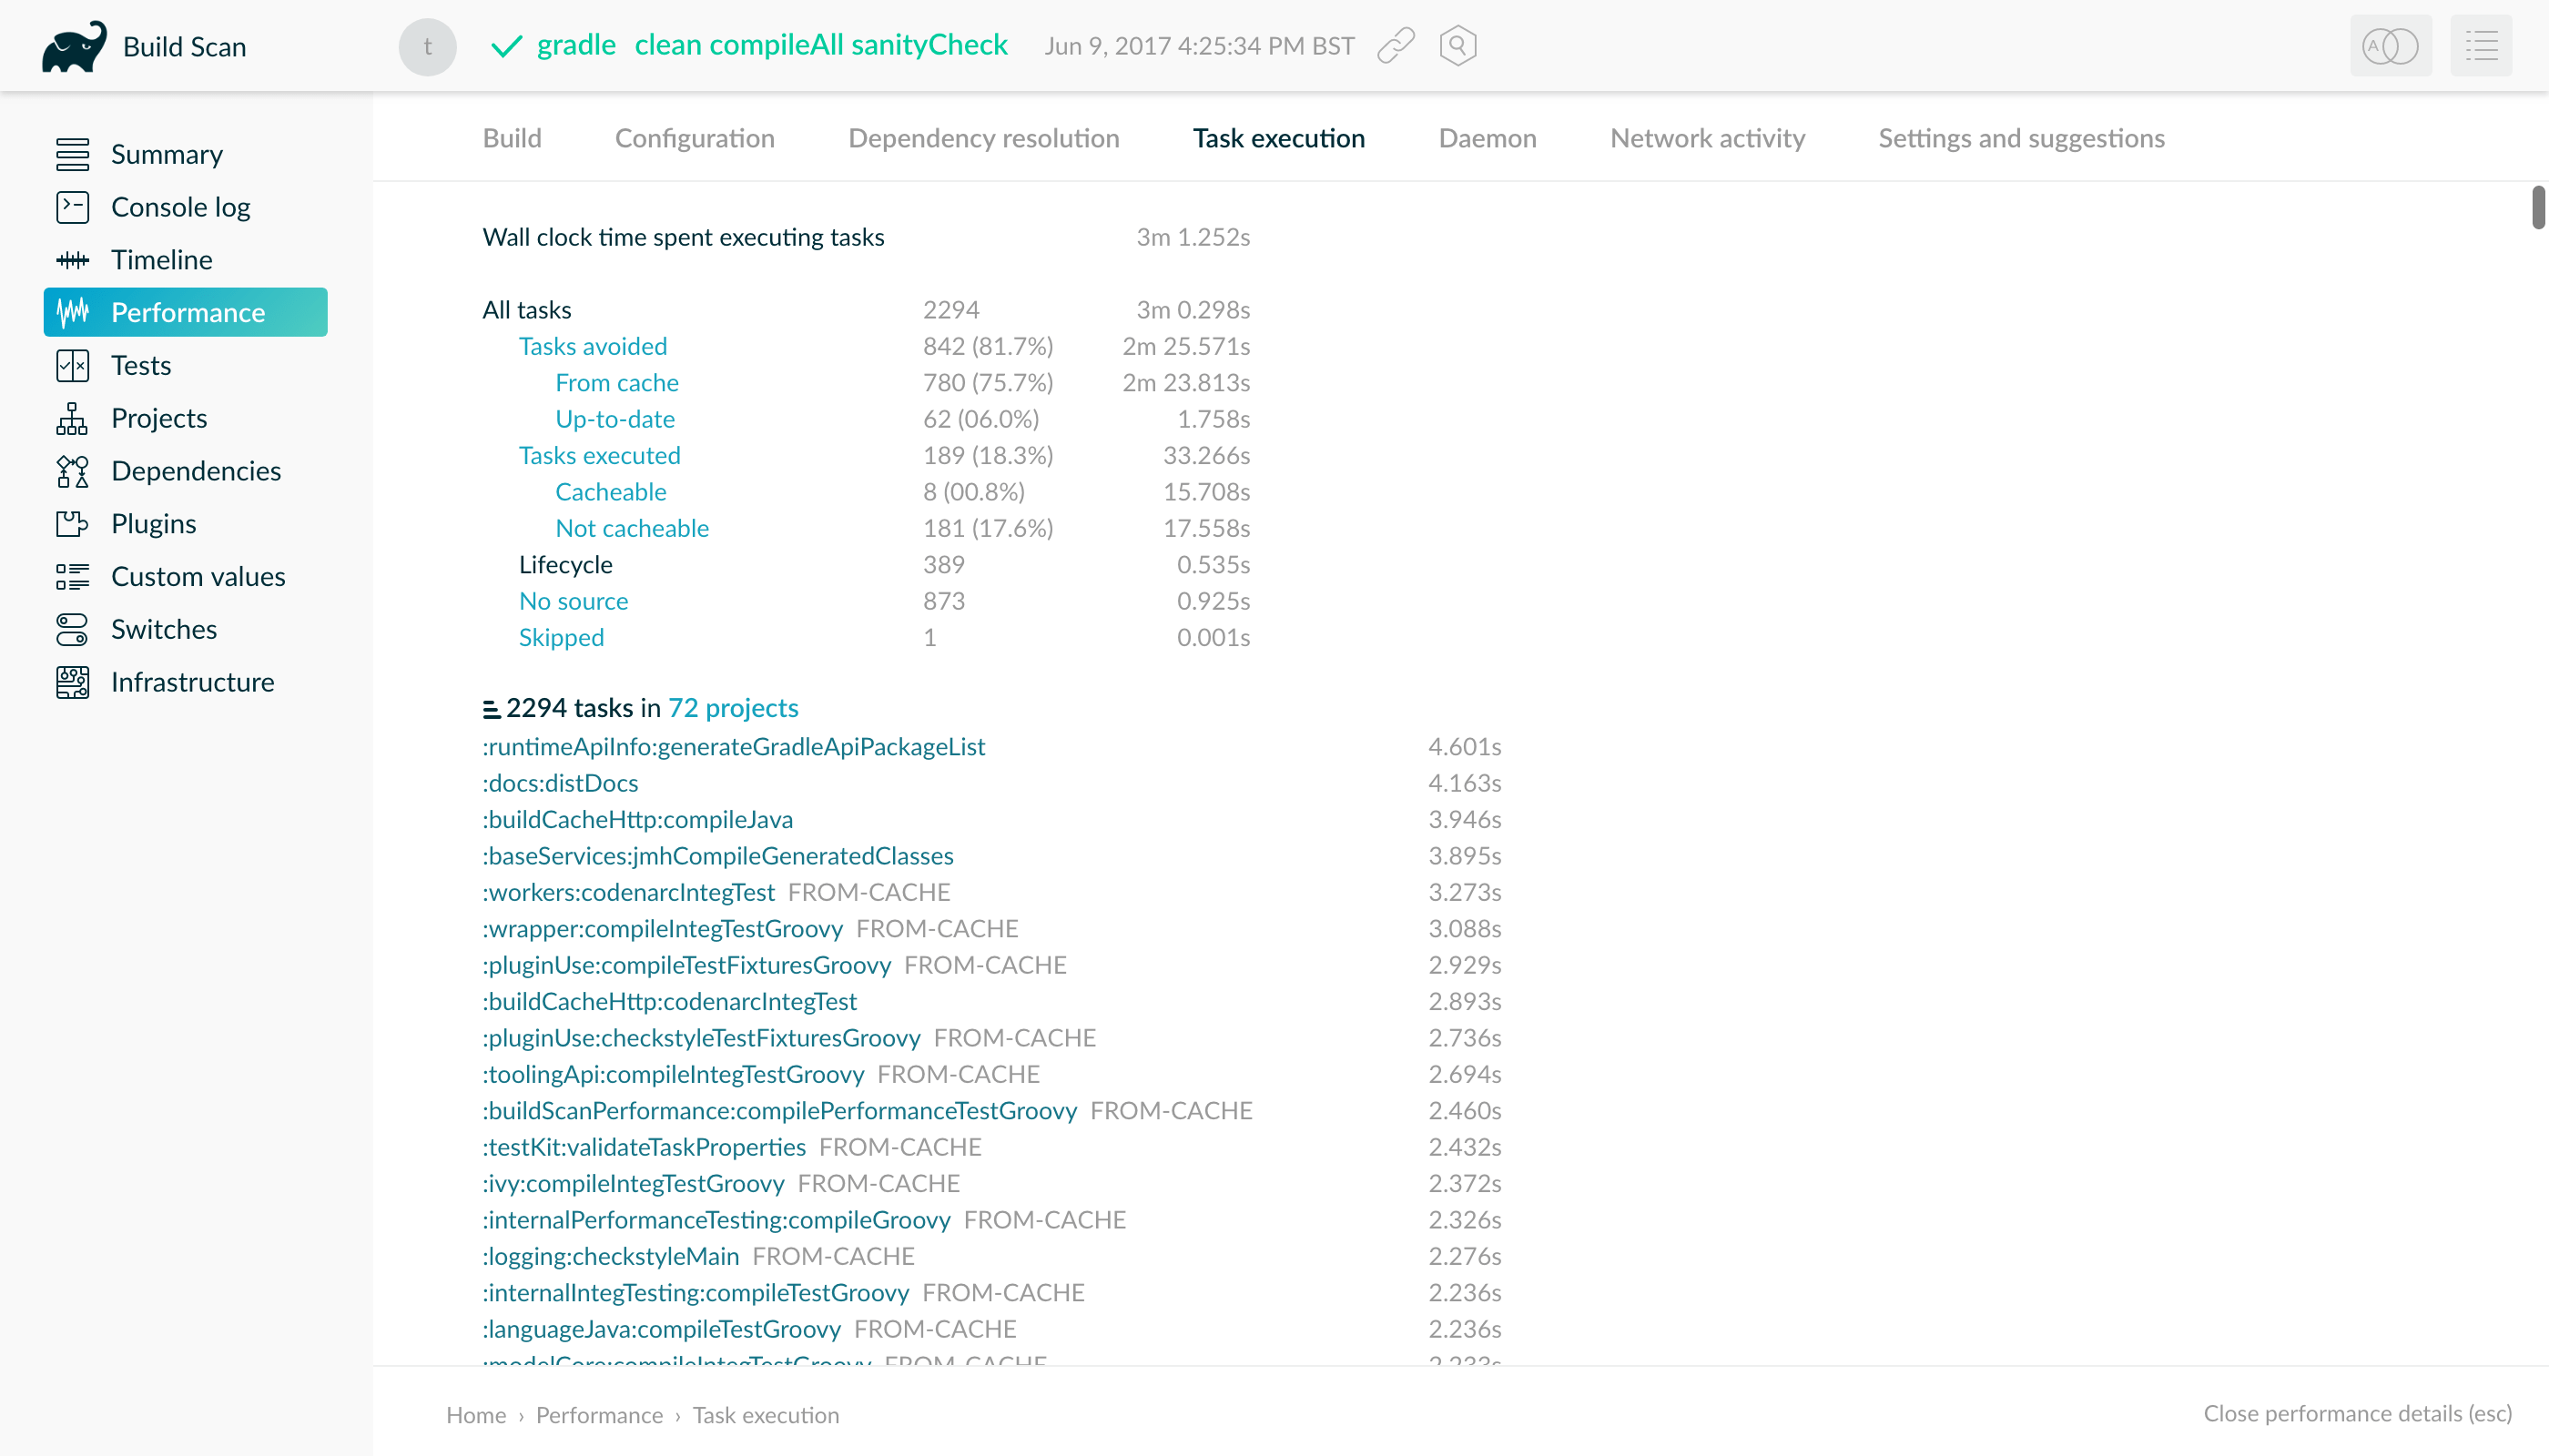Select the Settings and suggestions tab
The image size is (2549, 1456).
(2021, 138)
